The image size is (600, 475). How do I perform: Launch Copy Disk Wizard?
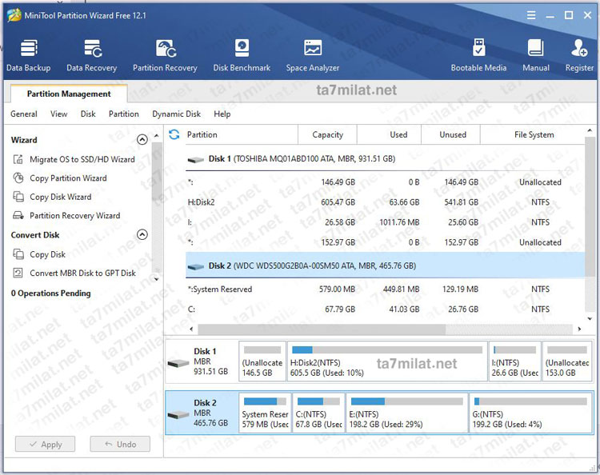click(x=52, y=197)
